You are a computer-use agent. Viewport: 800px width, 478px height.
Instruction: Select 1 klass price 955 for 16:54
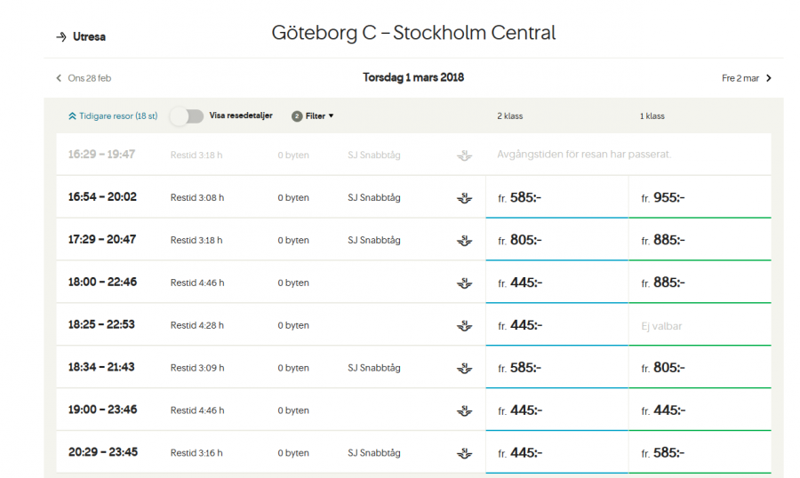pos(700,197)
